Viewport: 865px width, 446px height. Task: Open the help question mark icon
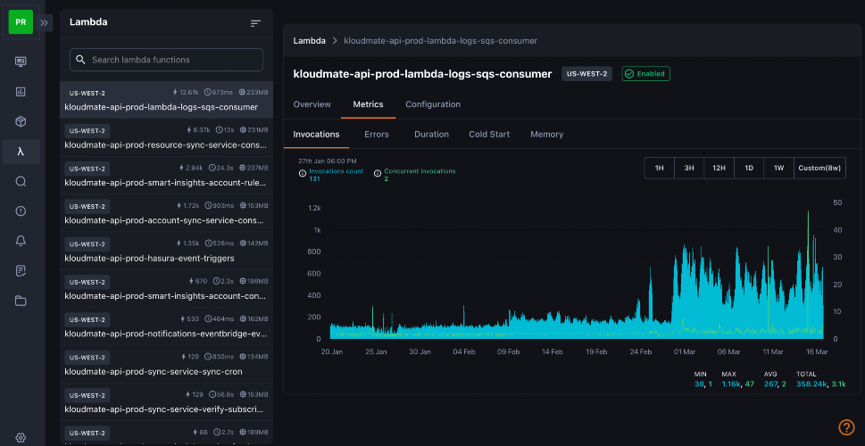[x=846, y=427]
